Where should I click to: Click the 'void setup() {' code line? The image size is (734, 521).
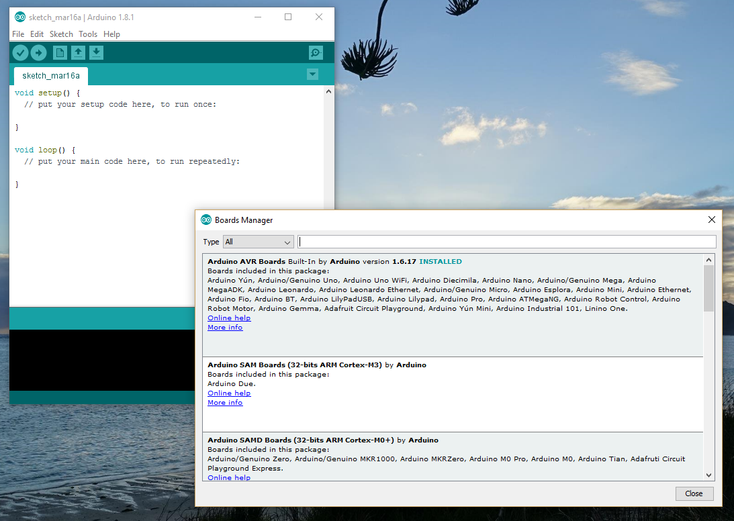click(x=47, y=93)
